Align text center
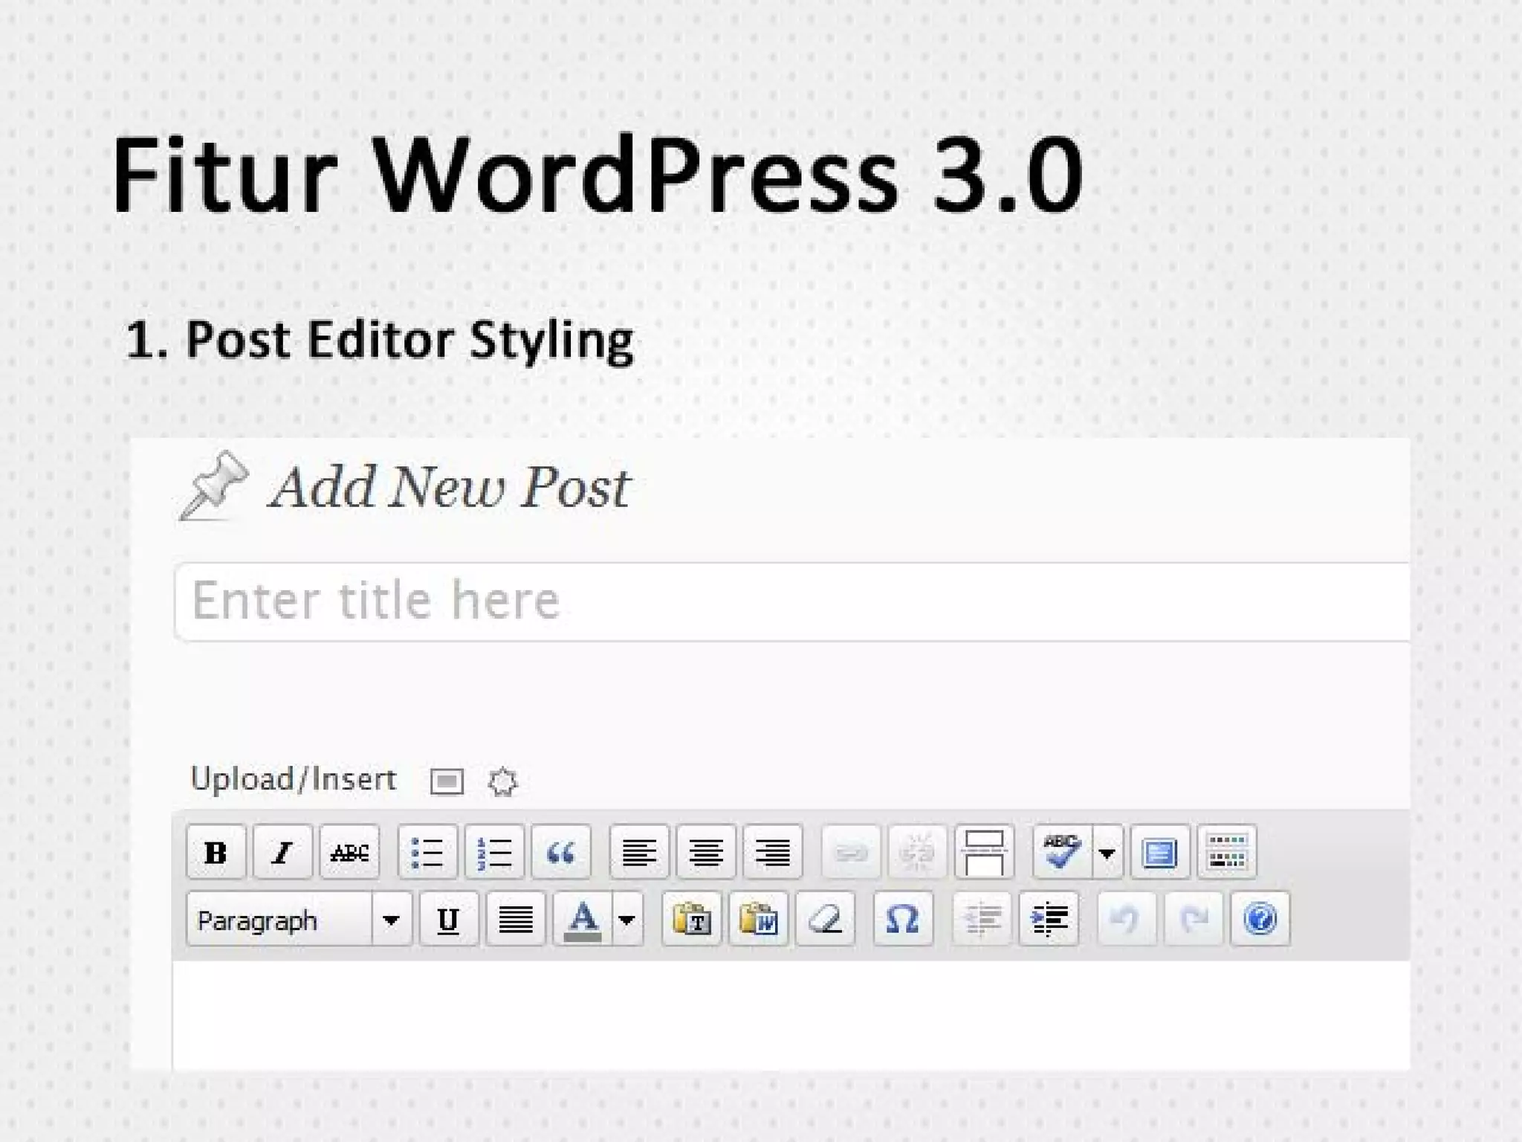1522x1142 pixels. click(706, 852)
